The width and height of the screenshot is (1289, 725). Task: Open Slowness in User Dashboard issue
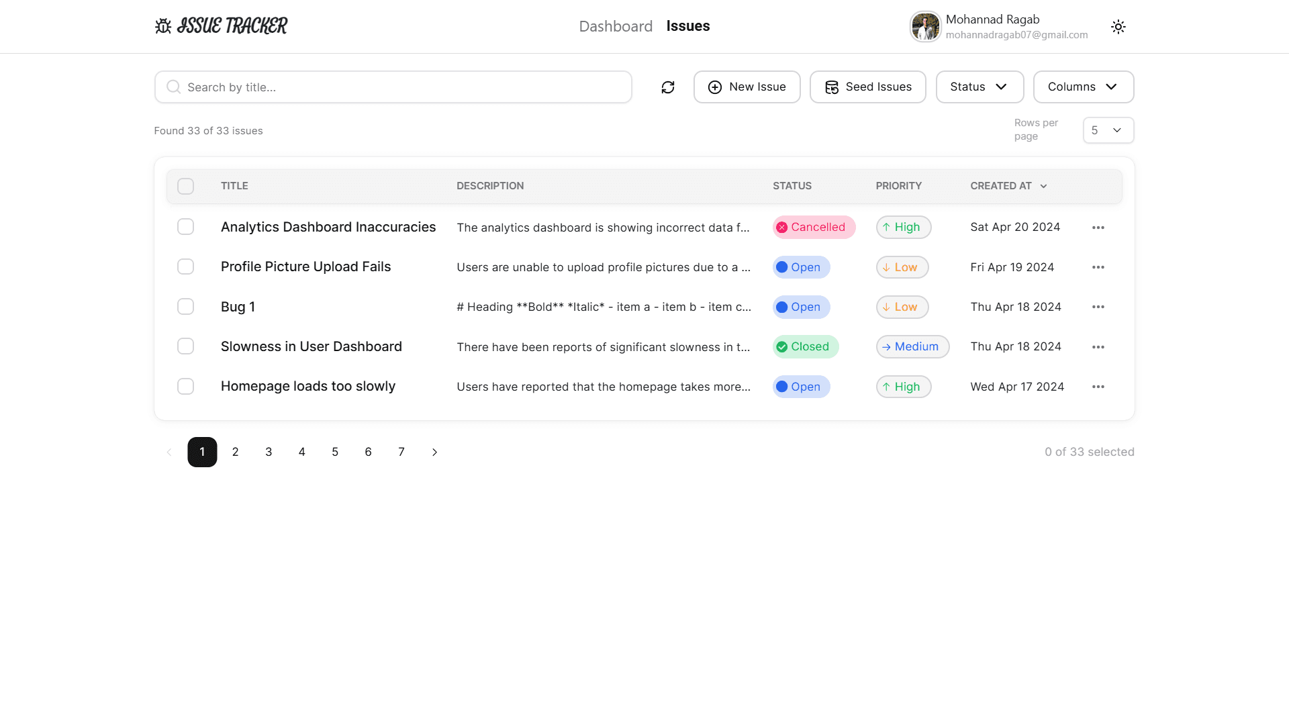tap(312, 347)
